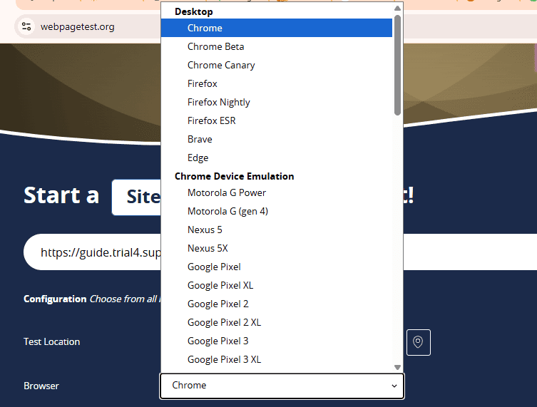This screenshot has height=407, width=537.
Task: Pick the Brave browser option
Action: (x=277, y=139)
